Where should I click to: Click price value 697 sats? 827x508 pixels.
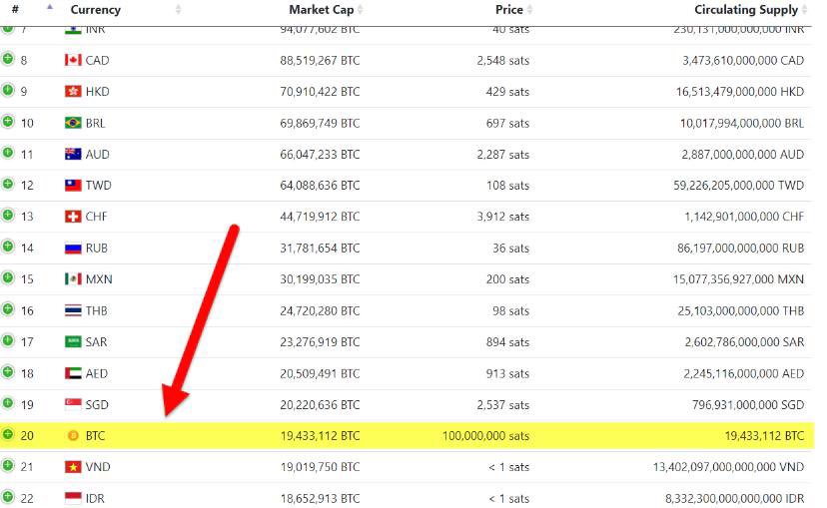point(507,124)
